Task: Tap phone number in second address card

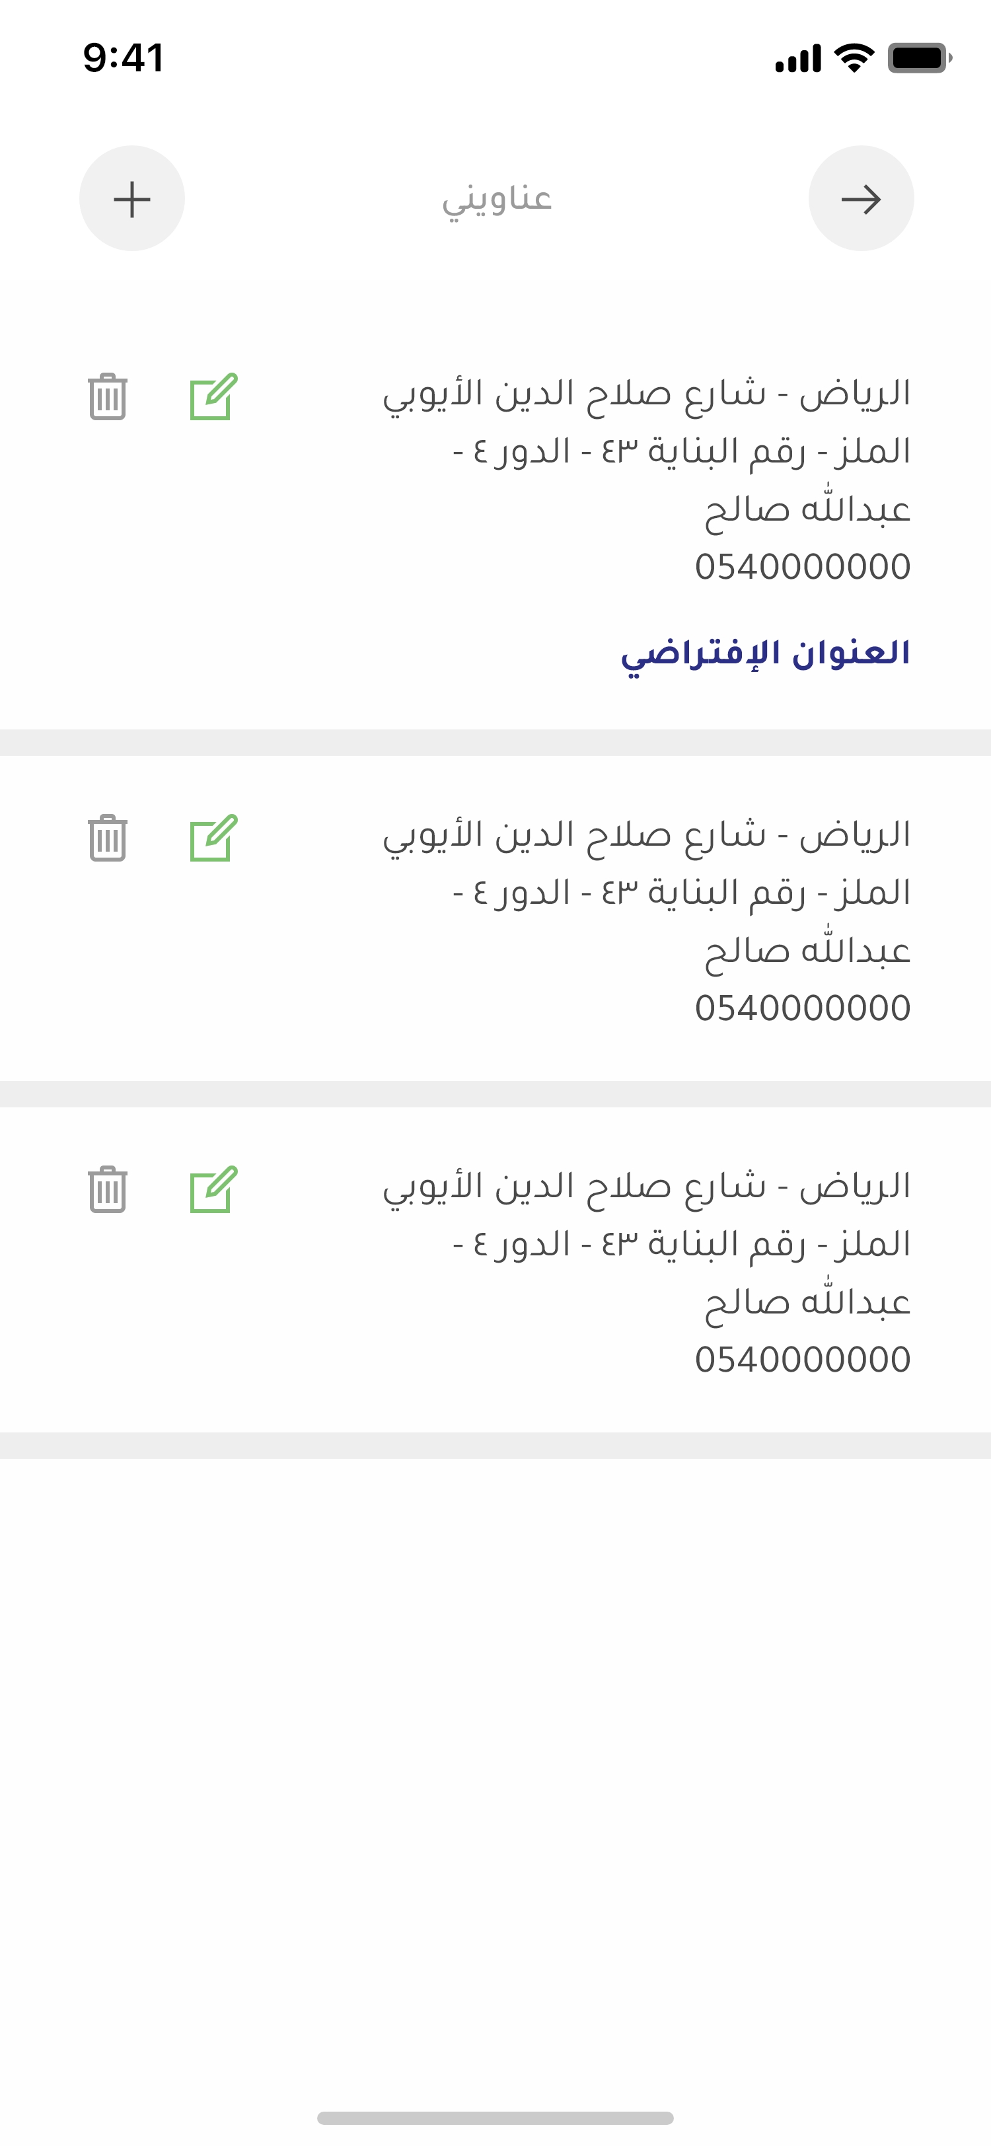Action: (803, 1008)
